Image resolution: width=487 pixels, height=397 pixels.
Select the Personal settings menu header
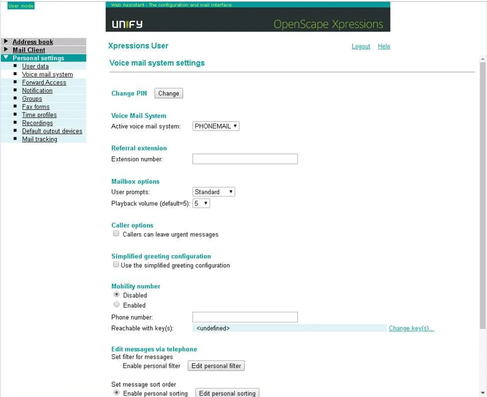38,58
